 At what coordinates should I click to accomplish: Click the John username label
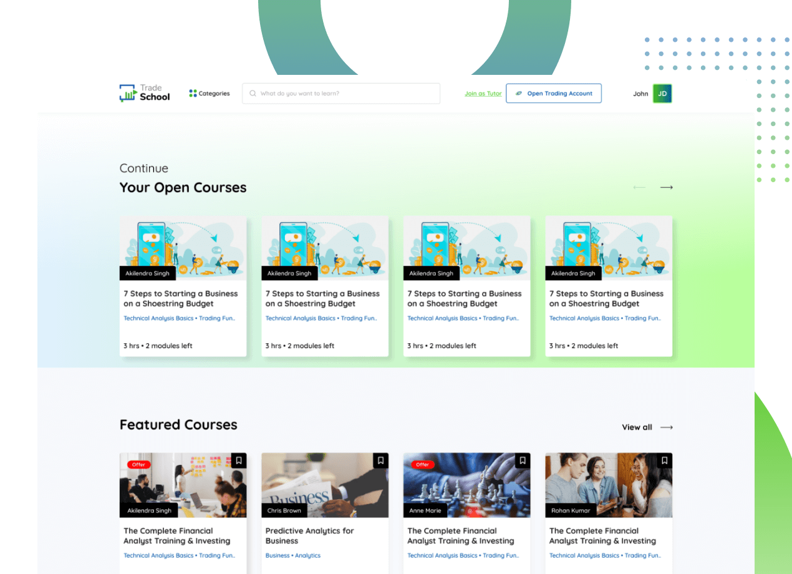pyautogui.click(x=641, y=94)
